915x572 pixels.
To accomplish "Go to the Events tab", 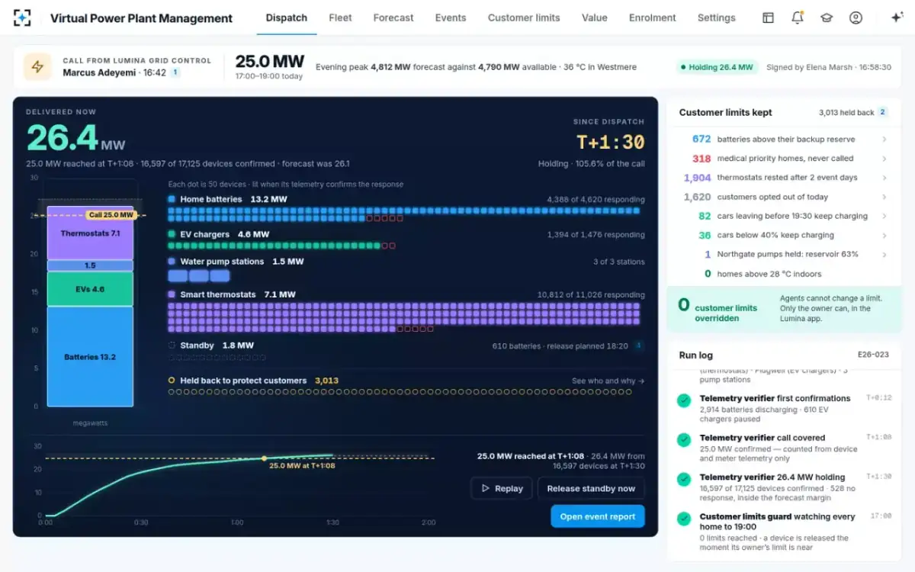I will 451,18.
